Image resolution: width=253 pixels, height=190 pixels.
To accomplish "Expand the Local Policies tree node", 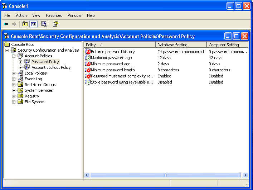I will (14, 73).
